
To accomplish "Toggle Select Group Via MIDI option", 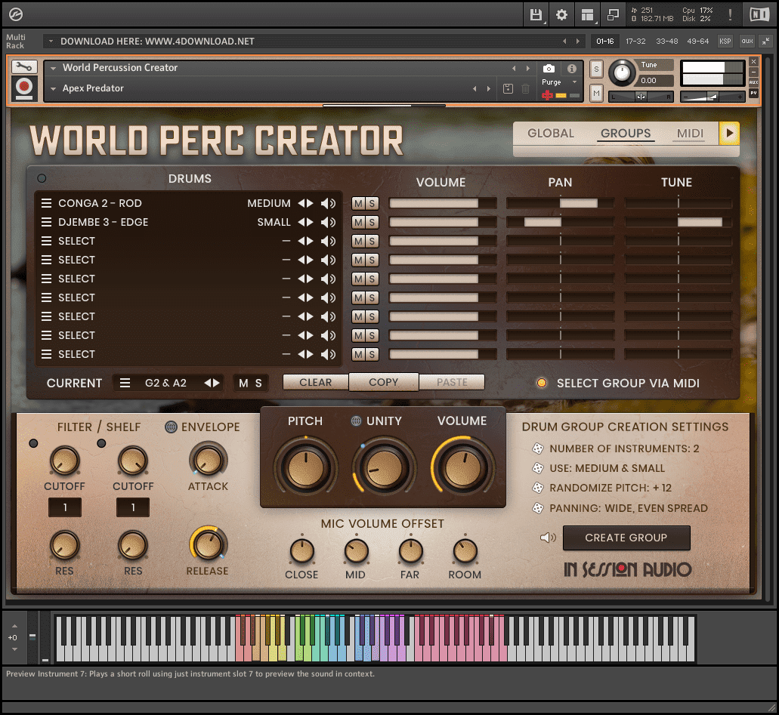I will 542,383.
